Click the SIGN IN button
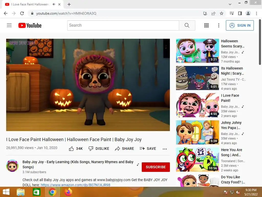Screen dimensions: 262x197 [240, 25]
